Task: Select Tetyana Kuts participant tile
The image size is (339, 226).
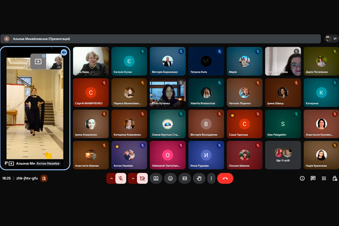Action: [x=206, y=61]
